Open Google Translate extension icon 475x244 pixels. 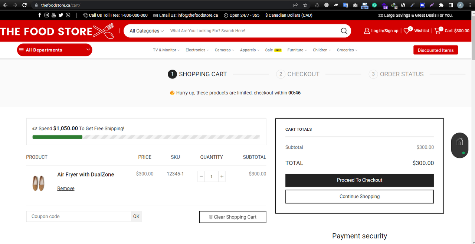pos(345,5)
